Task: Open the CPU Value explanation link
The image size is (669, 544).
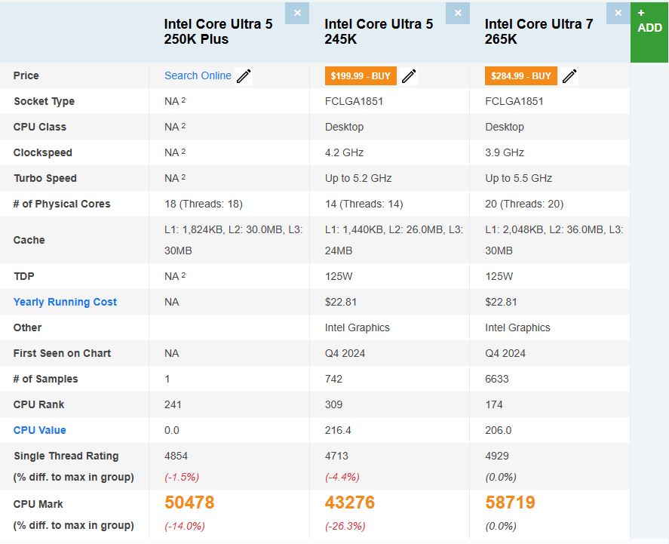Action: click(39, 430)
